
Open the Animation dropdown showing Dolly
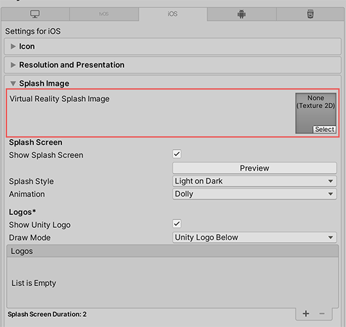[254, 194]
